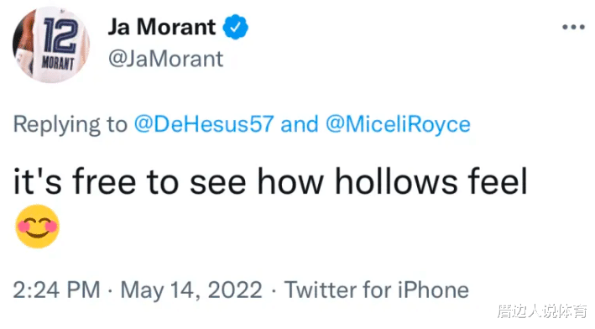
Task: Open the three-dot more options menu
Action: pyautogui.click(x=573, y=27)
